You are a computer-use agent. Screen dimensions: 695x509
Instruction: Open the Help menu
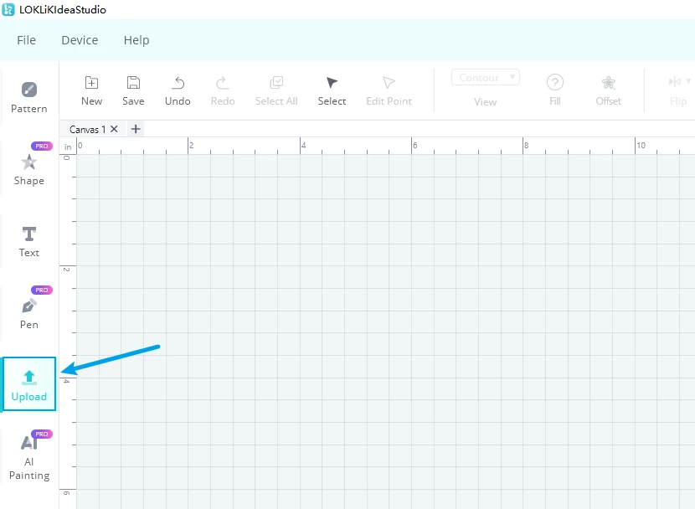pyautogui.click(x=136, y=40)
